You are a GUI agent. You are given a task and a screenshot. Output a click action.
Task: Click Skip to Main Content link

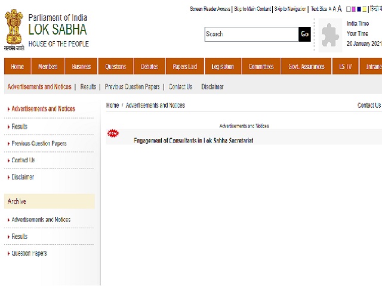[x=252, y=9]
